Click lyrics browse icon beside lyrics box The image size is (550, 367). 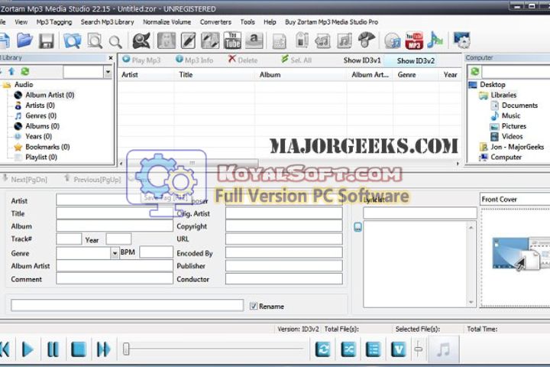click(357, 227)
